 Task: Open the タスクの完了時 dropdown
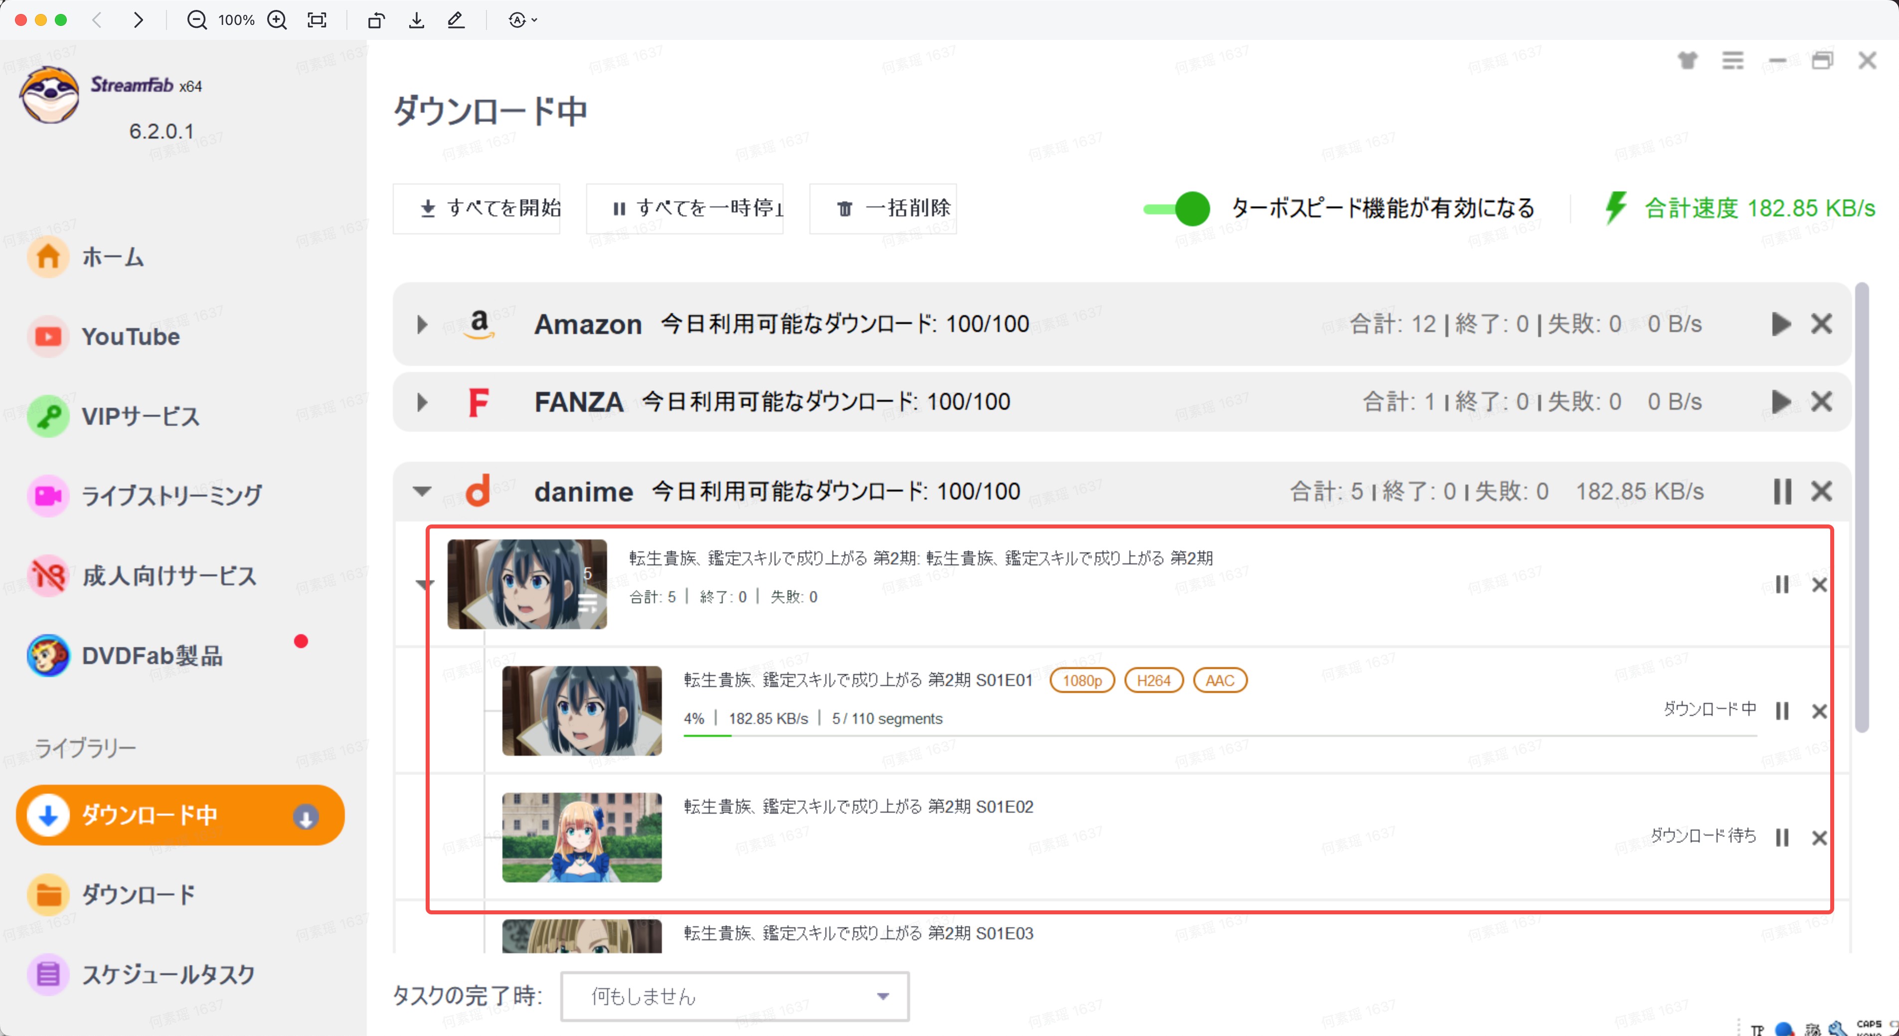(734, 996)
